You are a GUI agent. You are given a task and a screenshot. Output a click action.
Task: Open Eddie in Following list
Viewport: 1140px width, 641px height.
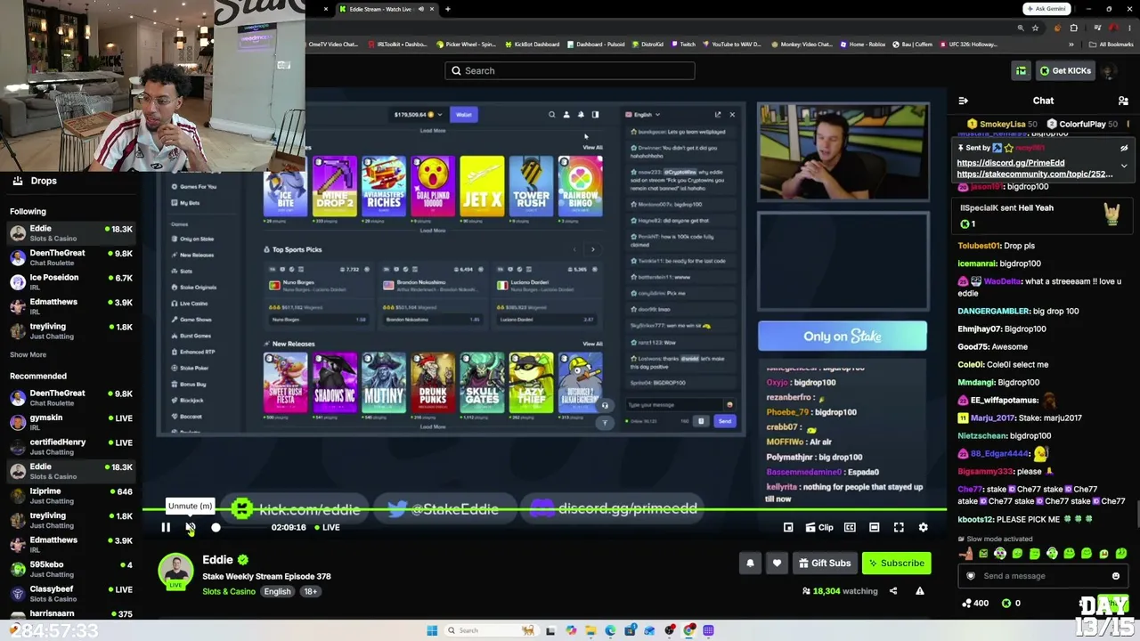71,233
